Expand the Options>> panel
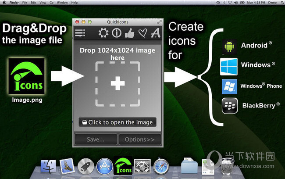This screenshot has width=285, height=179. click(140, 140)
